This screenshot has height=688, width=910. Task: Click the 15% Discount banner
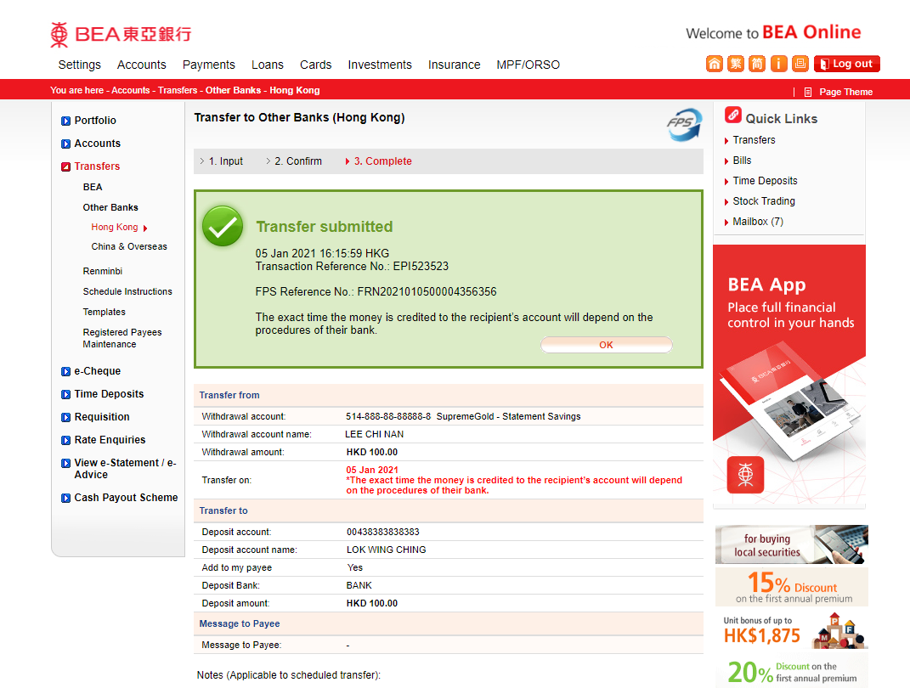pos(792,587)
